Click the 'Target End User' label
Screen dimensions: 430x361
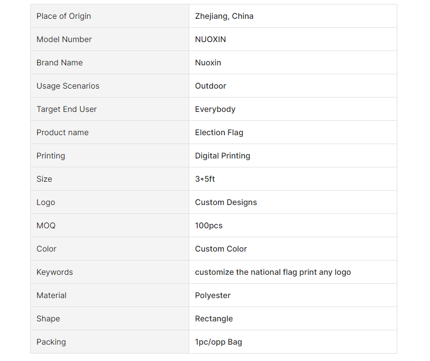coord(67,109)
